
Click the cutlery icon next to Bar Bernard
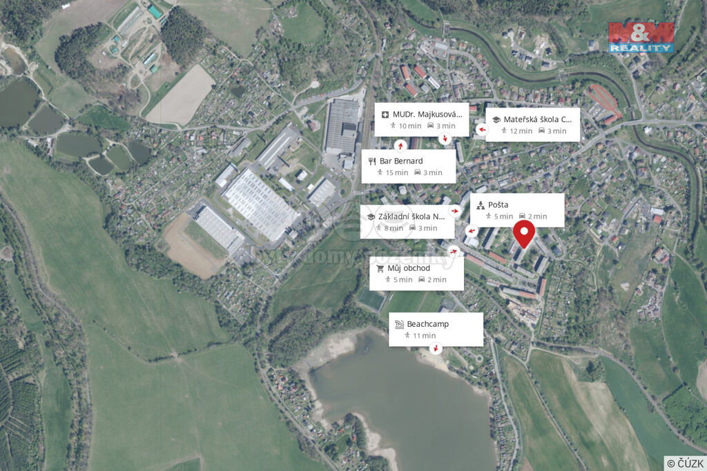[x=372, y=161]
